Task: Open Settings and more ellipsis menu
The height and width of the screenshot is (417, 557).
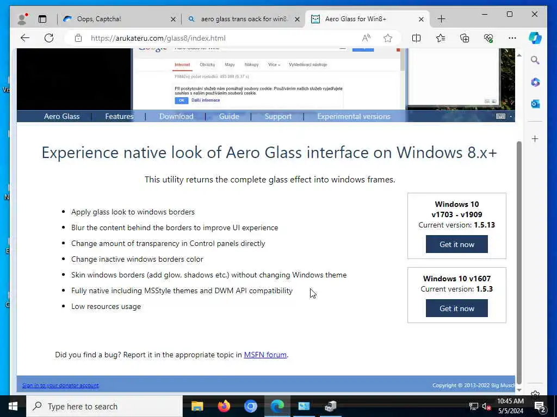Action: (512, 38)
